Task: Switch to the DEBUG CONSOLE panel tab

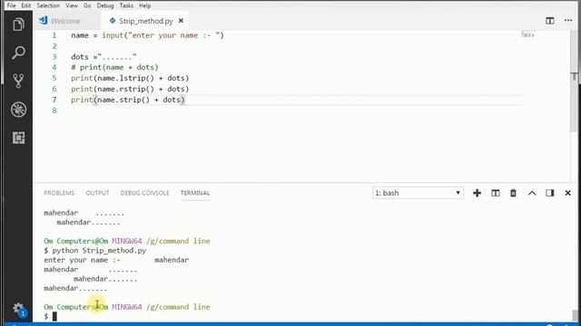Action: 144,193
